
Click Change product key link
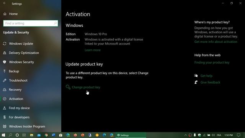[86, 87]
